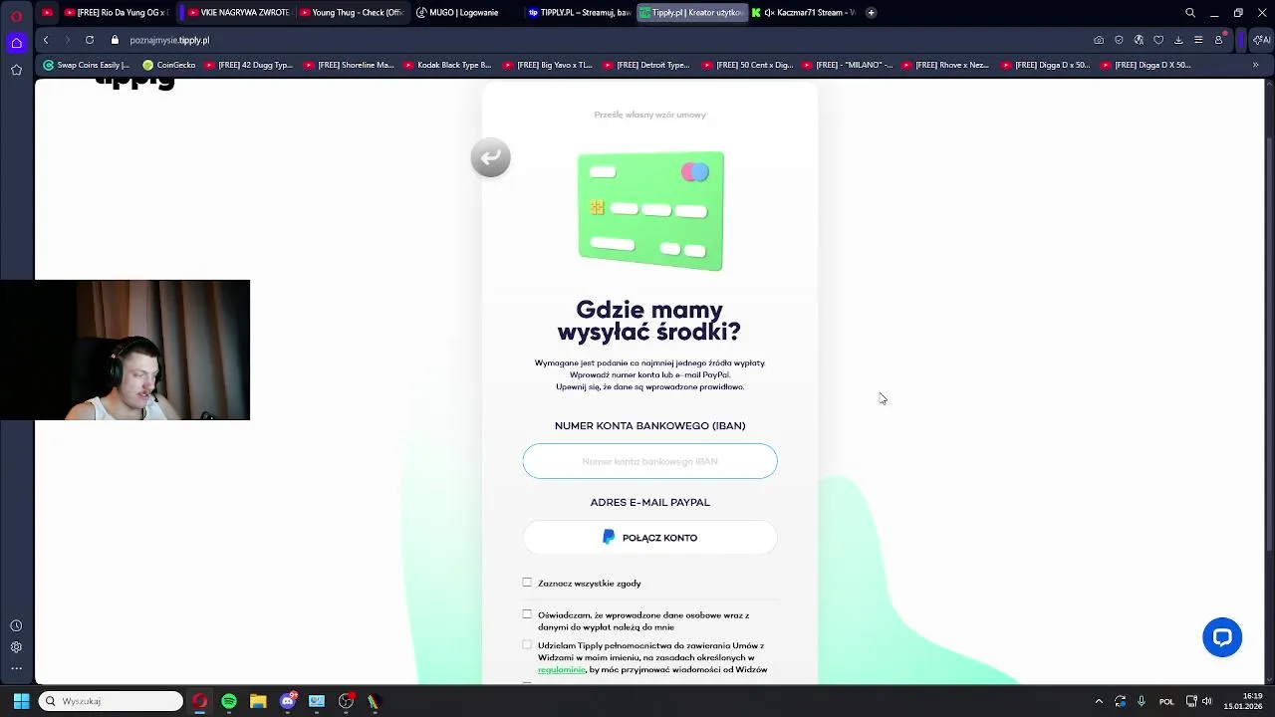The width and height of the screenshot is (1275, 717).
Task: Open the '[FREE] Big Yavo x TL' bookmark
Action: click(x=547, y=65)
